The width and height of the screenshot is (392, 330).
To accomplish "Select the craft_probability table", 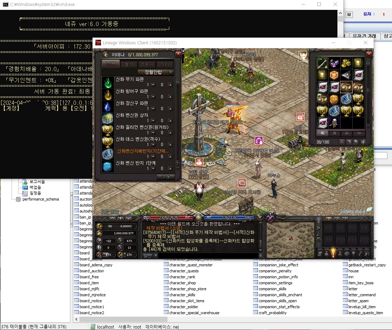I will [272, 313].
